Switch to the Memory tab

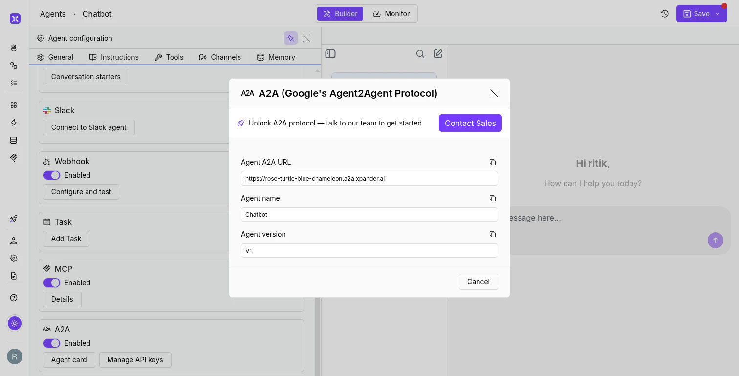276,57
